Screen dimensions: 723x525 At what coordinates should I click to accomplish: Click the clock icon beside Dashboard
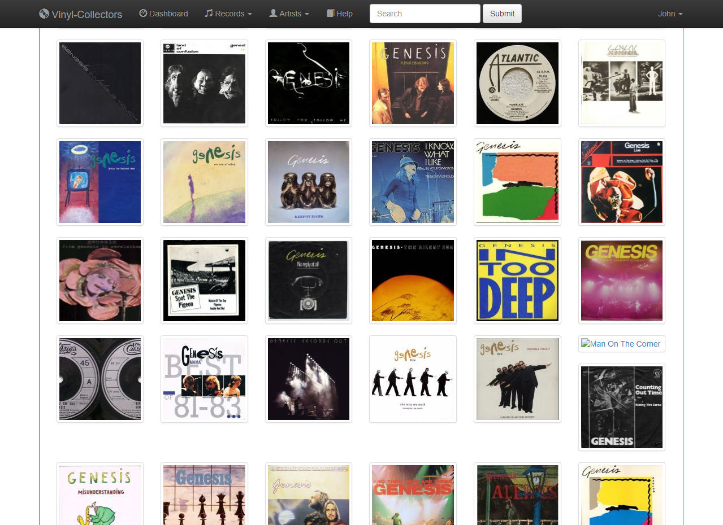point(142,14)
